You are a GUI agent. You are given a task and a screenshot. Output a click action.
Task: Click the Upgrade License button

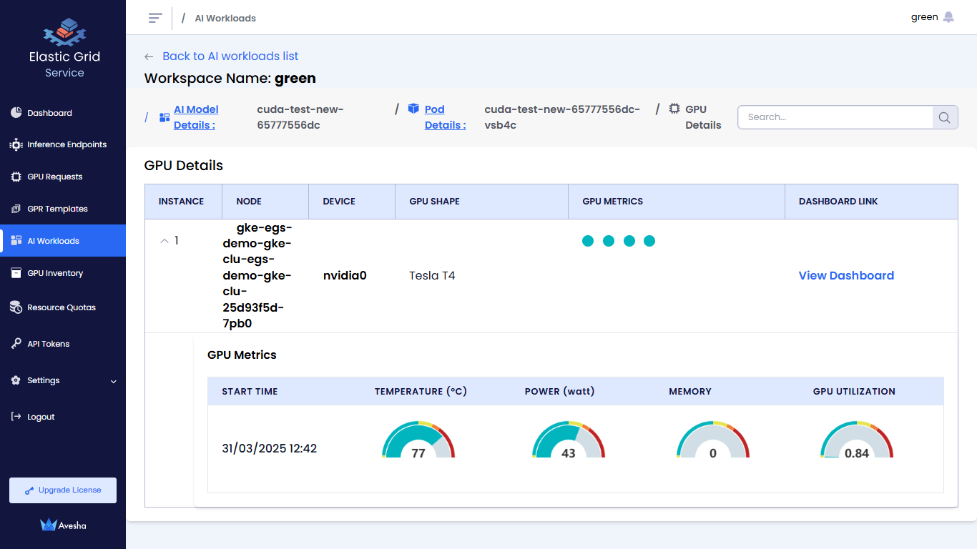[x=63, y=490]
